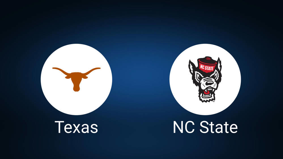Click the Texas team name label
Image resolution: width=283 pixels, height=159 pixels.
[76, 127]
